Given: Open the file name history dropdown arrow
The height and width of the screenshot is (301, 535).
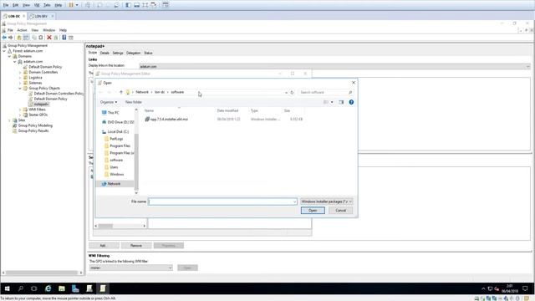Looking at the screenshot, I should pos(295,202).
